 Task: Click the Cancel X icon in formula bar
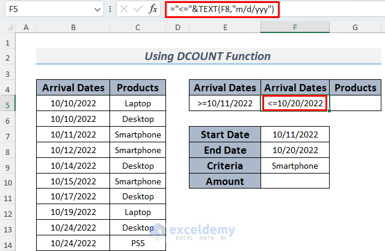pyautogui.click(x=124, y=9)
